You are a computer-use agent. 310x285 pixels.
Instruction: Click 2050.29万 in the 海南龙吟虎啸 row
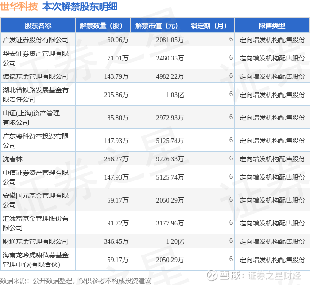[170, 260]
